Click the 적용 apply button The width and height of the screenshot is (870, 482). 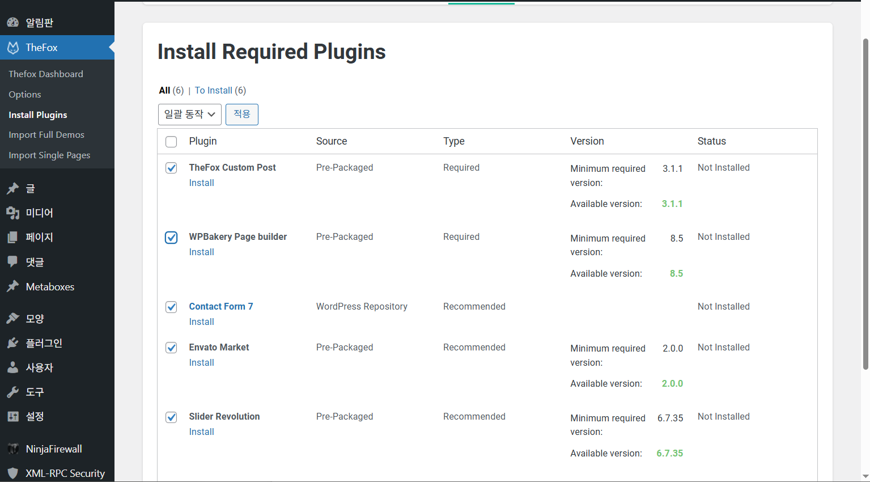[242, 115]
